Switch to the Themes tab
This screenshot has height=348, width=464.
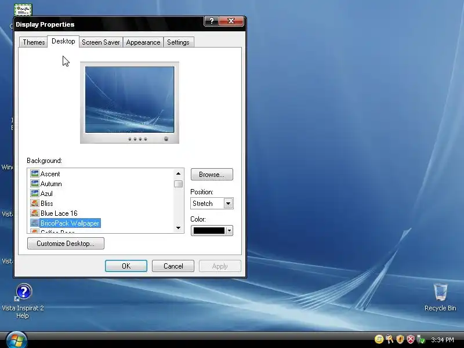pos(34,42)
